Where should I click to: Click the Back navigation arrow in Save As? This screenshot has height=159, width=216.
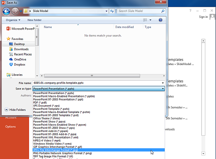(6, 11)
